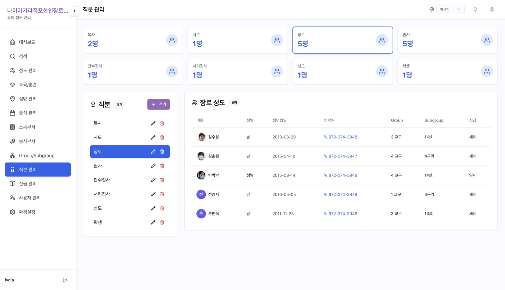
Task: Delete the 목사 role with trash icon
Action: [x=162, y=123]
